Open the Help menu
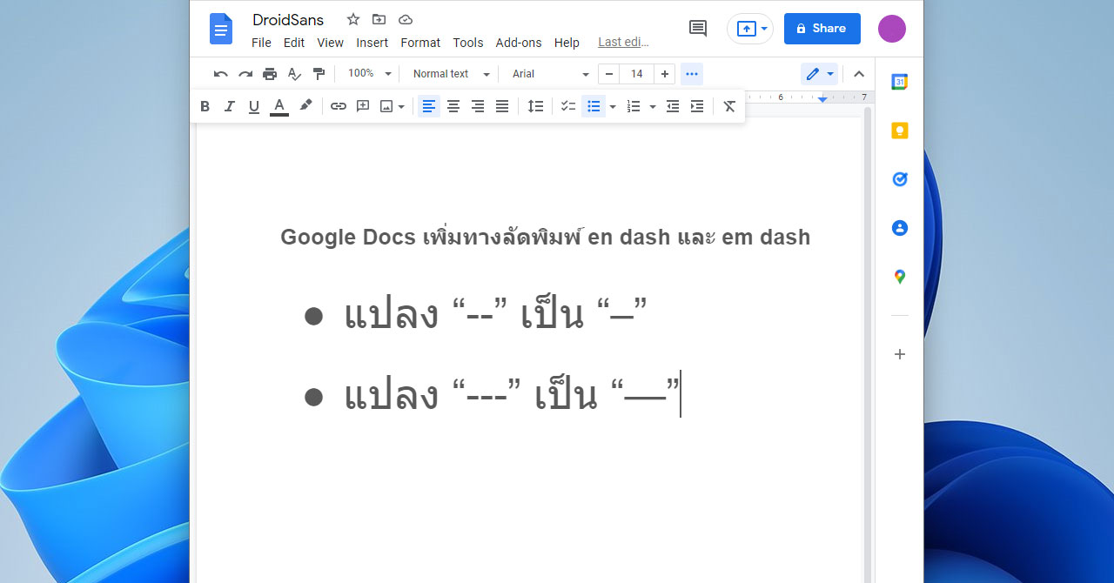 [x=567, y=43]
